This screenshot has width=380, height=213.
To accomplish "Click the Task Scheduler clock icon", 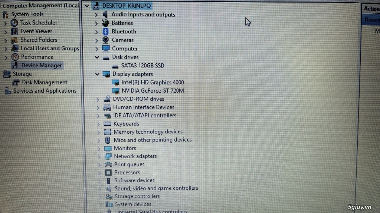I will tap(14, 23).
